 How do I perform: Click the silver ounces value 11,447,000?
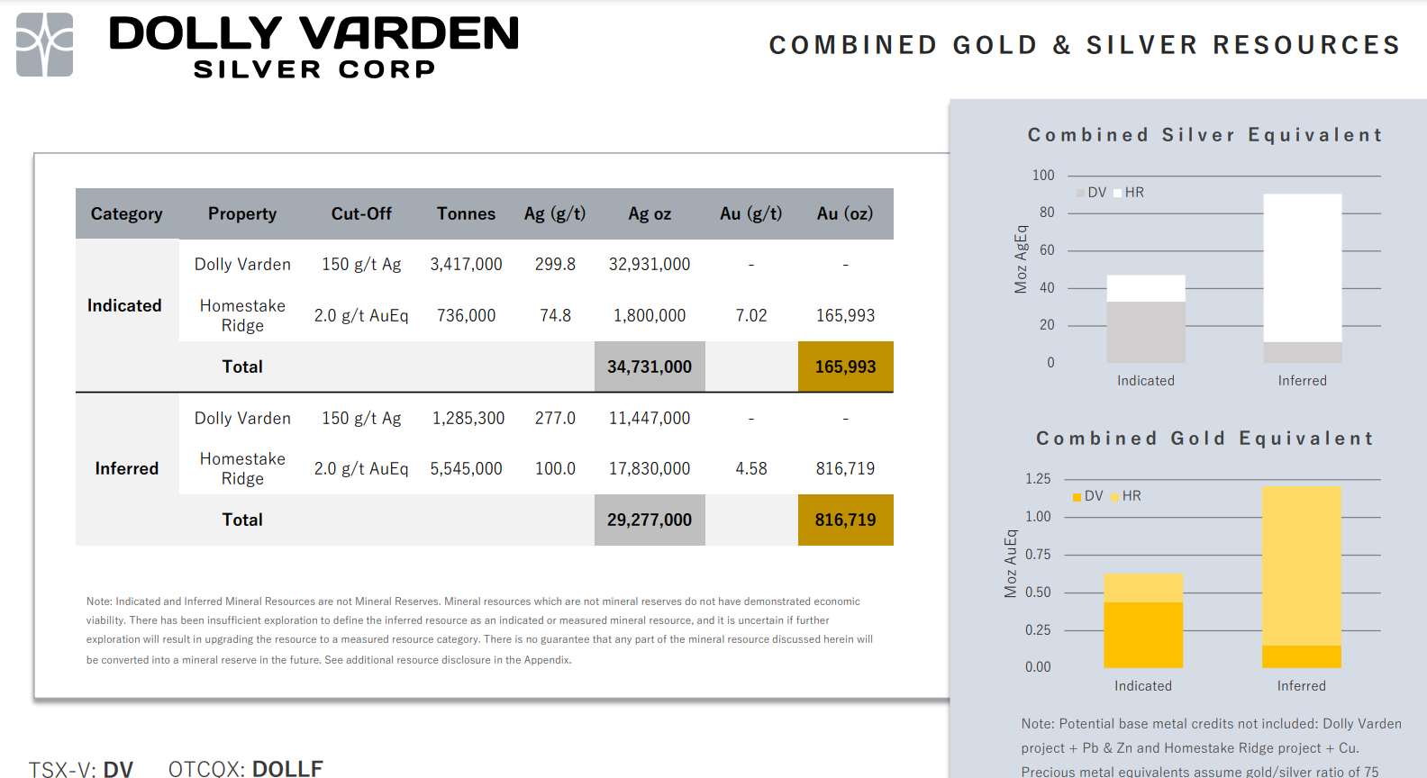tap(650, 418)
